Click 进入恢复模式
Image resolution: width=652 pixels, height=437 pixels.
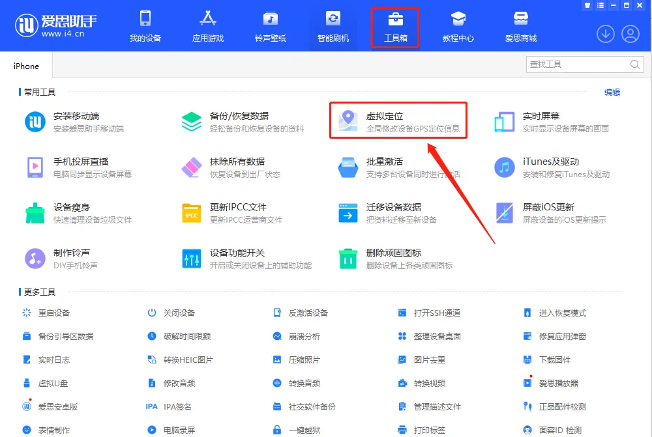pos(554,313)
